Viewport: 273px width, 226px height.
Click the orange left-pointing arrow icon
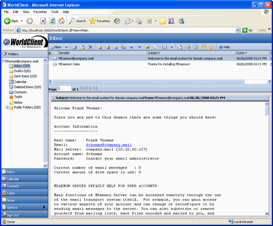(x=203, y=47)
